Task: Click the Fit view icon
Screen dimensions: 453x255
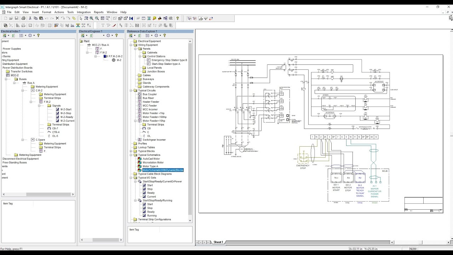Action: (x=102, y=18)
